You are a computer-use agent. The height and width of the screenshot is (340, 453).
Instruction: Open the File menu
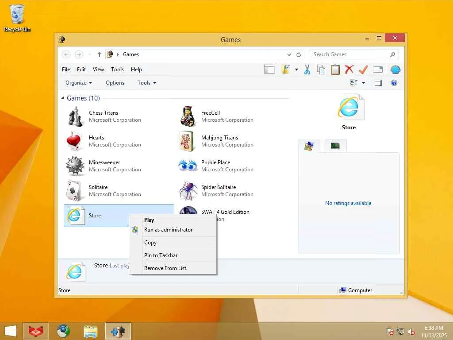pyautogui.click(x=66, y=70)
